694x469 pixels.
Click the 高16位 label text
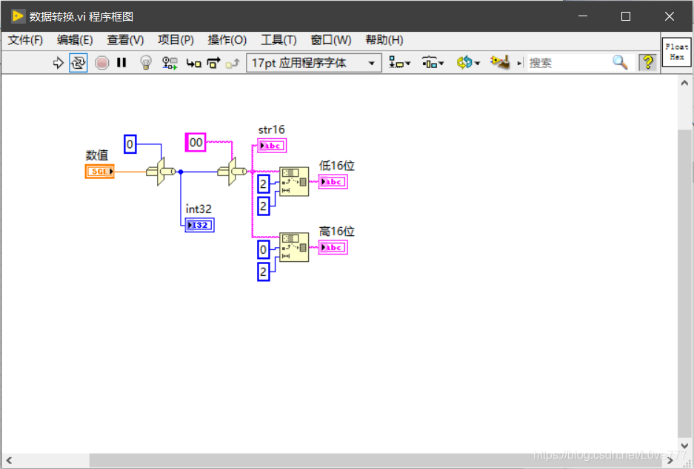point(337,232)
